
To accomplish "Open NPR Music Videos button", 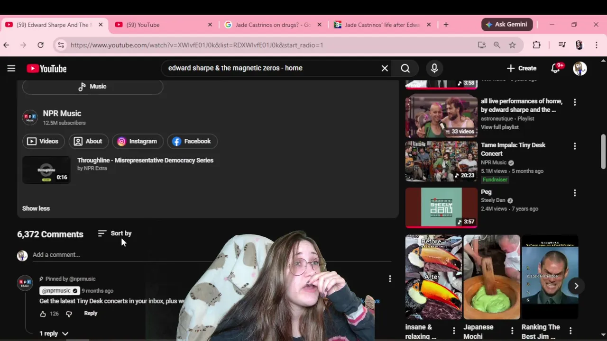I will 43,141.
